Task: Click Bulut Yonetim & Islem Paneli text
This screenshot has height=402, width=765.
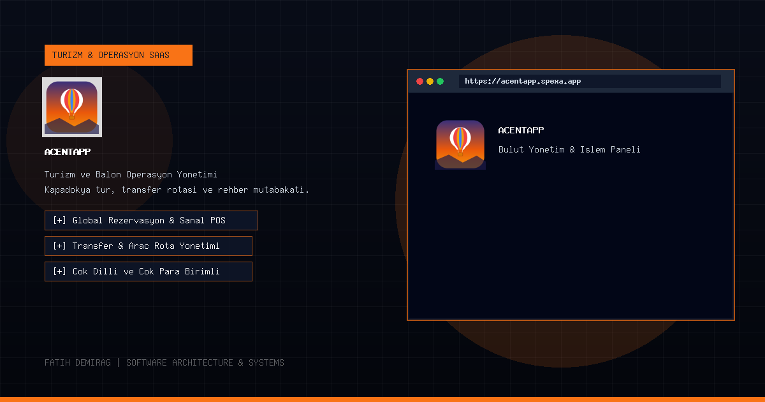Action: coord(569,149)
